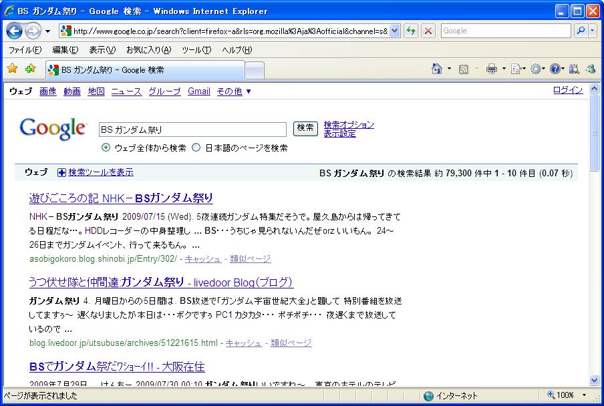
Task: Open 検索オプション link
Action: coord(349,125)
